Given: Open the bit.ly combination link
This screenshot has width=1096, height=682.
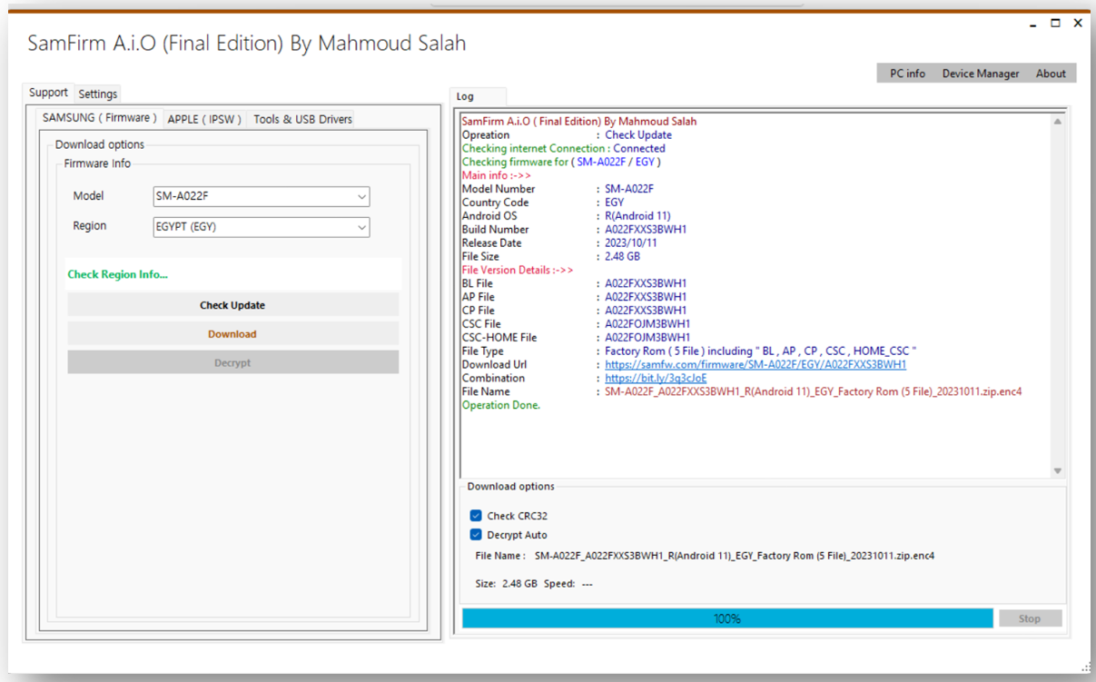Looking at the screenshot, I should coord(656,379).
